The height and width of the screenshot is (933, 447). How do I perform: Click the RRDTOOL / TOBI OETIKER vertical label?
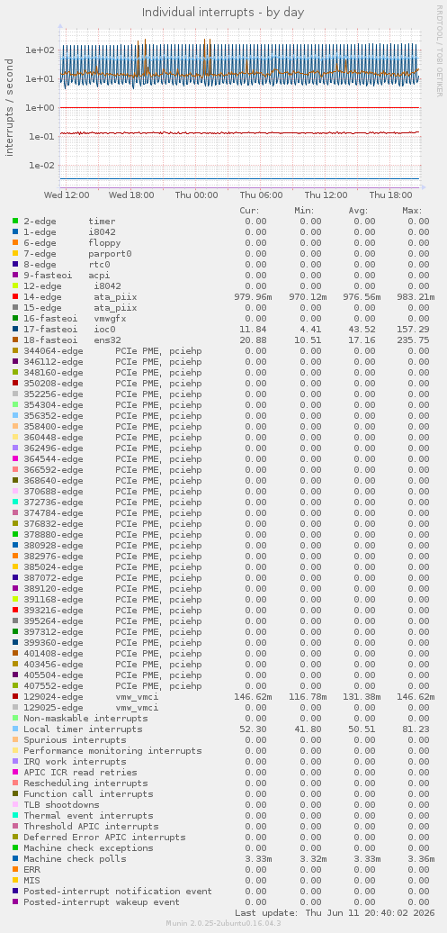click(x=439, y=50)
